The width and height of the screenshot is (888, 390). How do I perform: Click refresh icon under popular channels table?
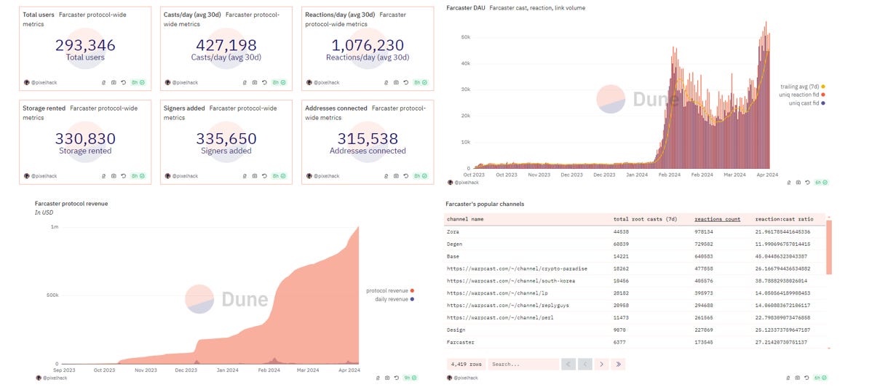807,378
